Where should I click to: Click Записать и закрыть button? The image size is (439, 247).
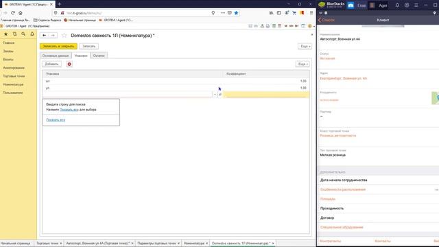pyautogui.click(x=58, y=46)
